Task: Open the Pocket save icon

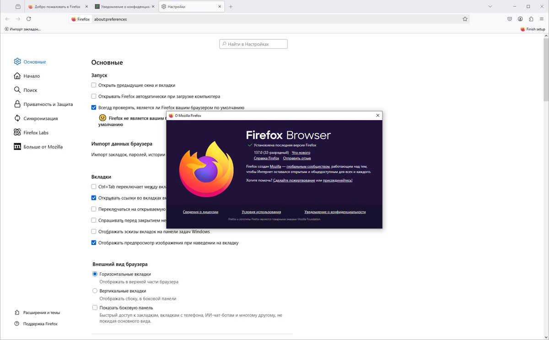Action: tap(510, 19)
